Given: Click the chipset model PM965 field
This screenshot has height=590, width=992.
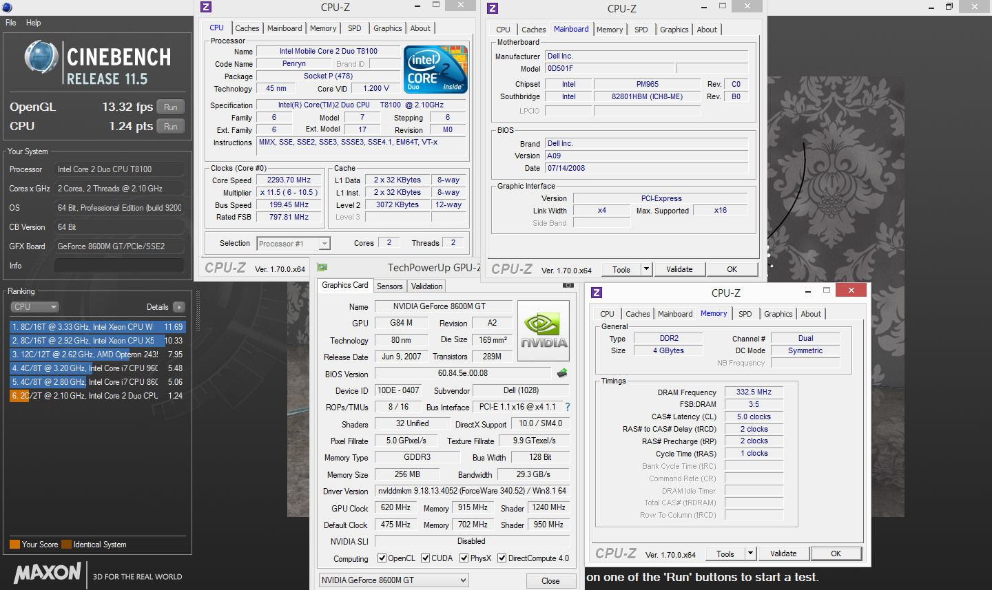Looking at the screenshot, I should tap(647, 84).
